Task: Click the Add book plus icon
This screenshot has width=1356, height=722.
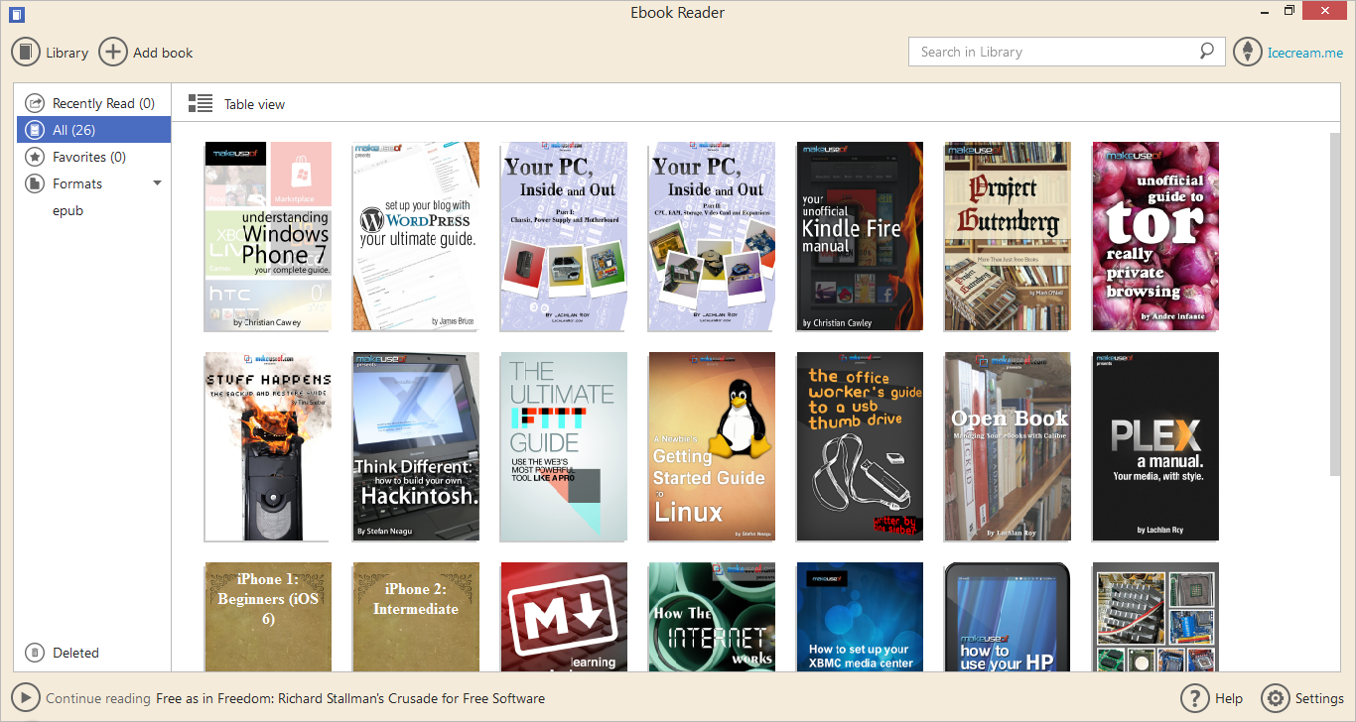Action: click(x=113, y=52)
